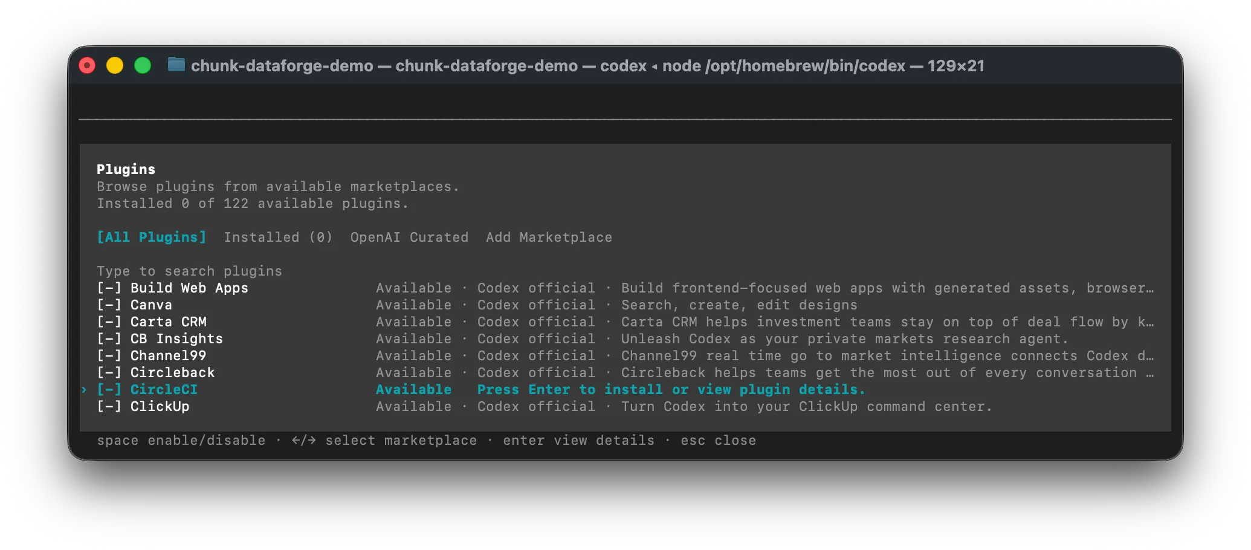Image resolution: width=1251 pixels, height=550 pixels.
Task: Select the CB Insights plugin name
Action: [x=176, y=339]
